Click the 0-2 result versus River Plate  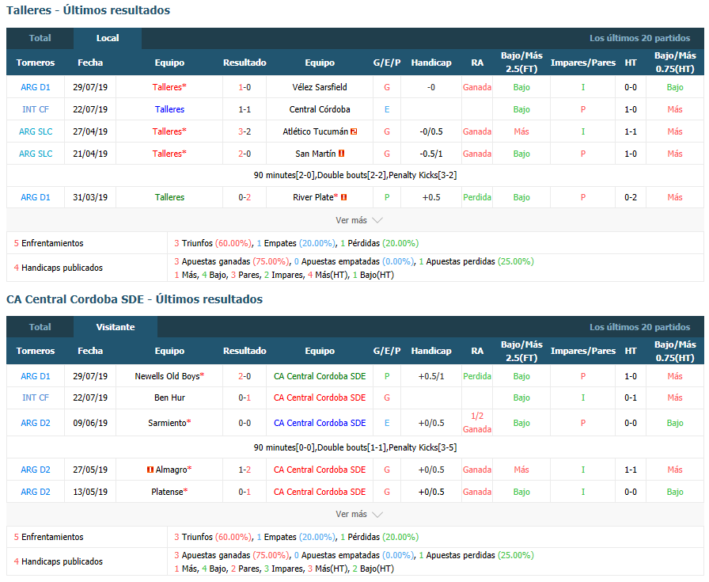[x=245, y=197]
